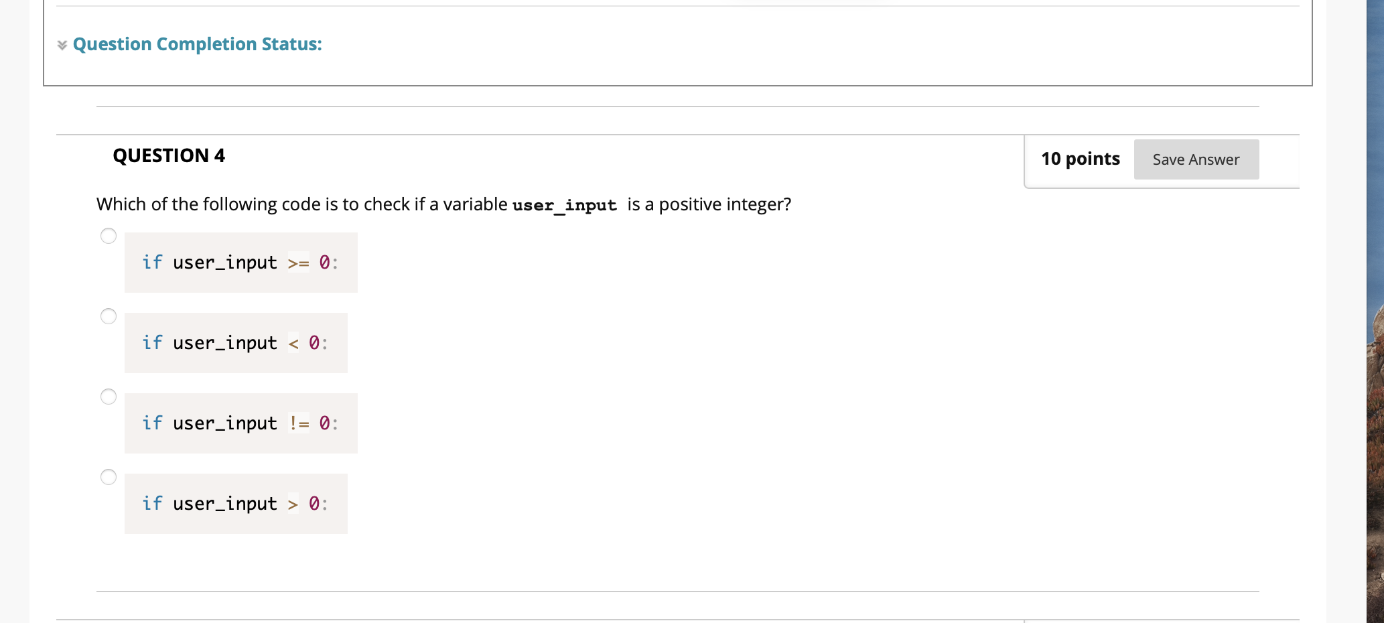Click the second code snippet block
Screen dimensions: 1384x623
(236, 343)
